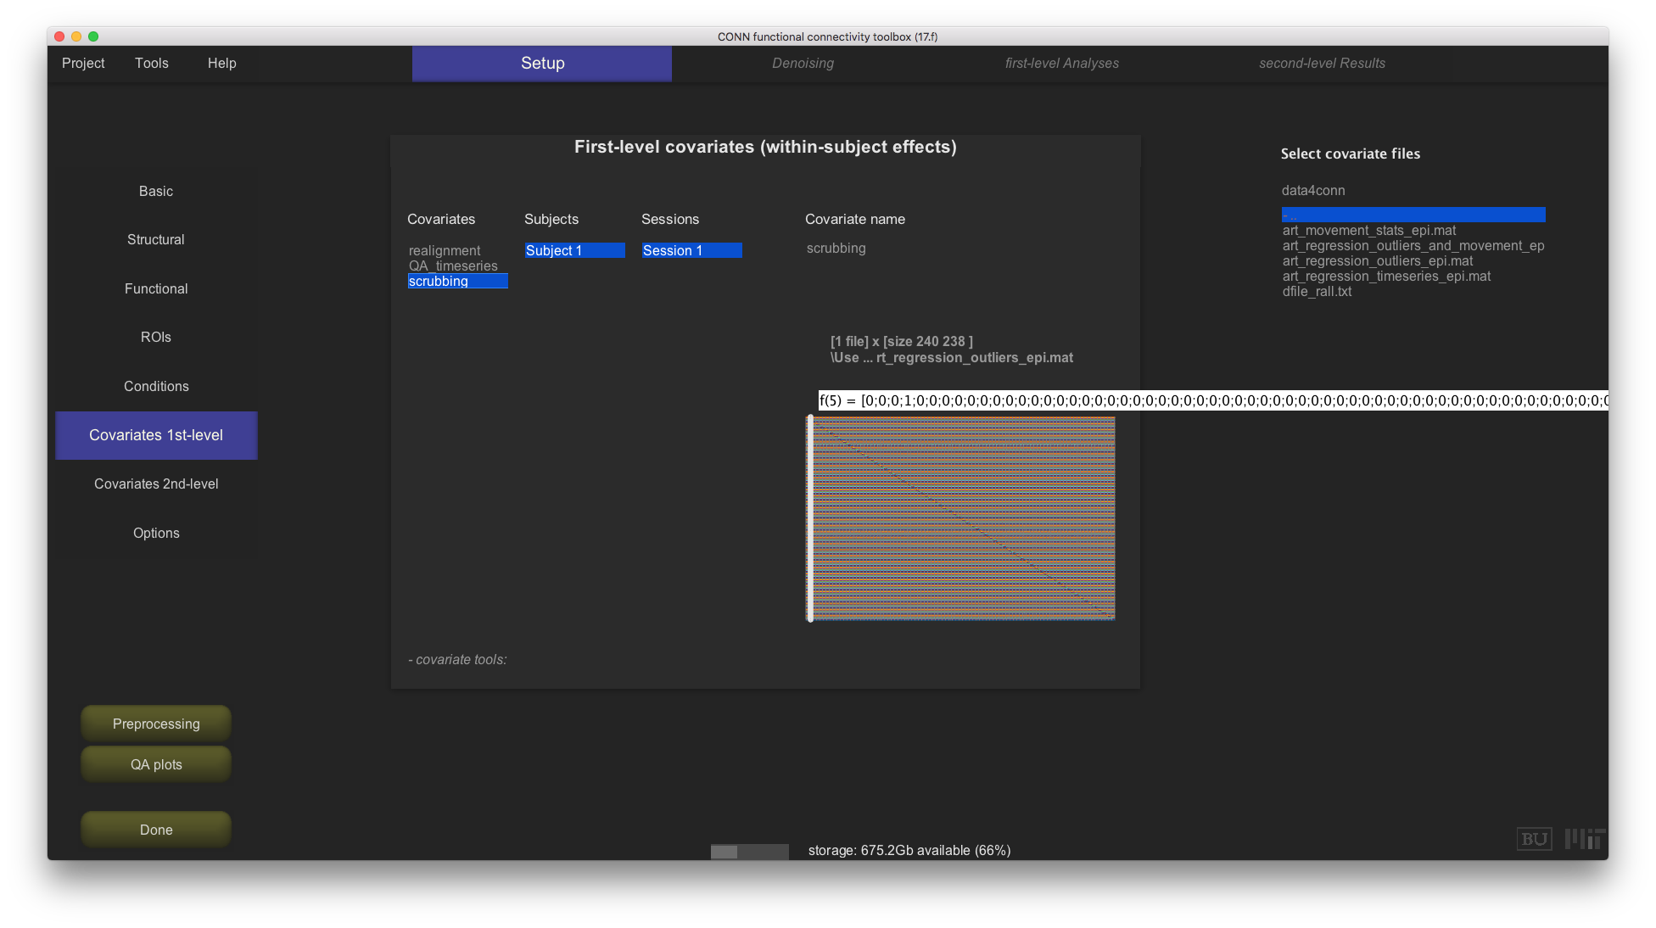Edit the scrubbing covariate name field

tap(836, 249)
